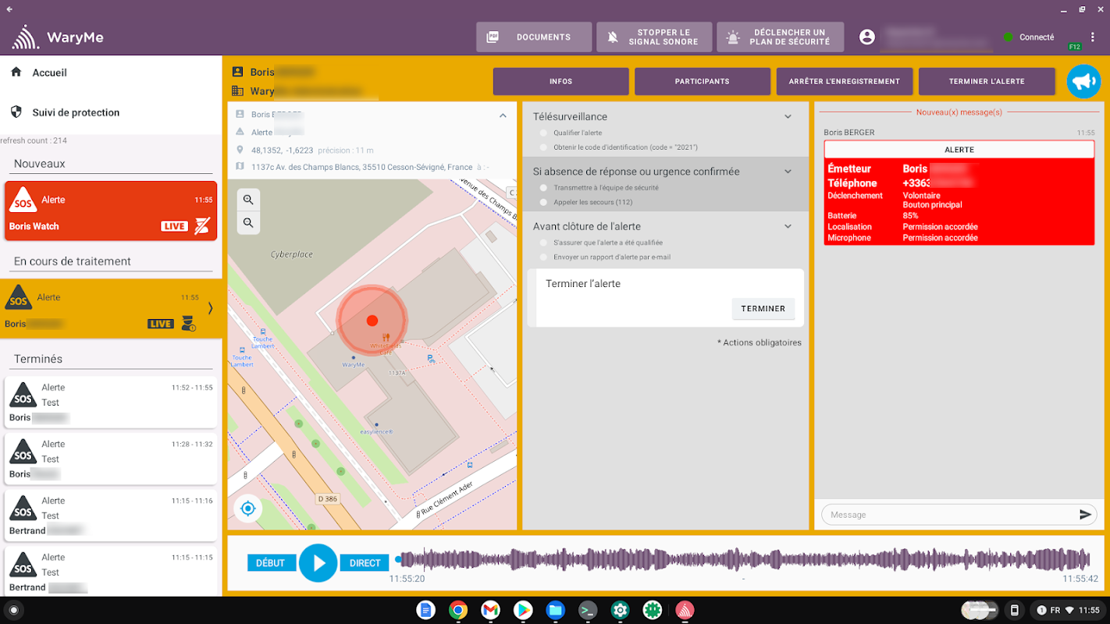The image size is (1110, 624).
Task: Click the PARTICIPANTS button
Action: coord(702,81)
